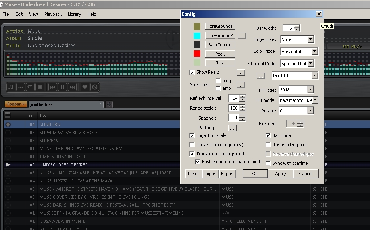The image size is (370, 230).
Task: Click the BackGround color button
Action: (x=220, y=45)
